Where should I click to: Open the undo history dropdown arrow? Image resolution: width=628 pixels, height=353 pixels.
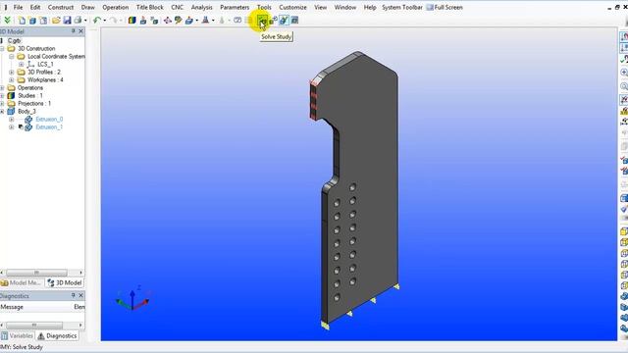pos(105,21)
